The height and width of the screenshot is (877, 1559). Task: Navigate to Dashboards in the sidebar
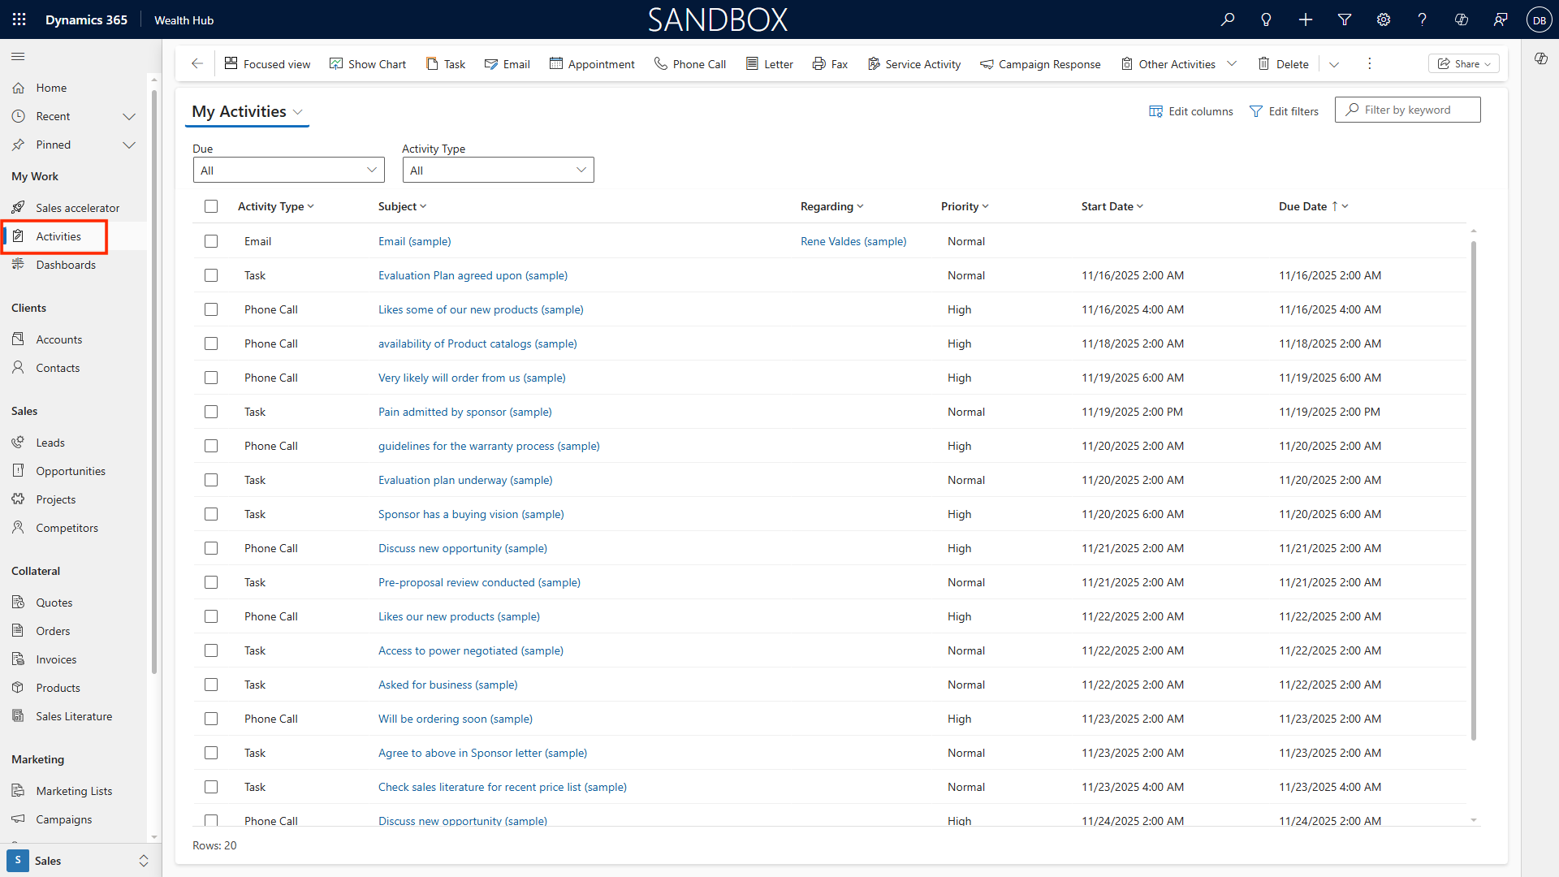click(66, 265)
